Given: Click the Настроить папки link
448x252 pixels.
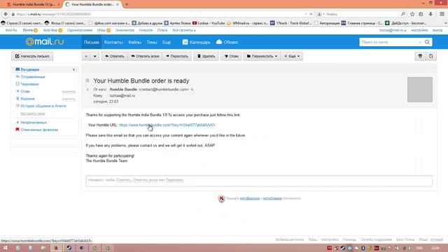Looking at the screenshot, I should pyautogui.click(x=33, y=113).
